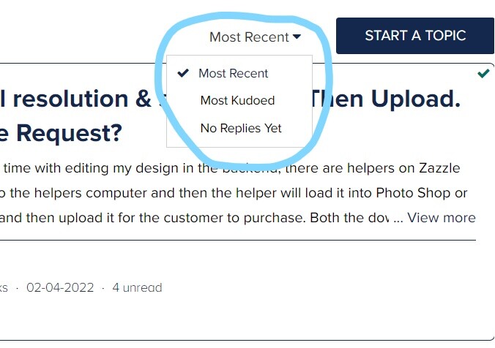
Task: Click the blank bottom edge of sort menu
Action: 239,142
